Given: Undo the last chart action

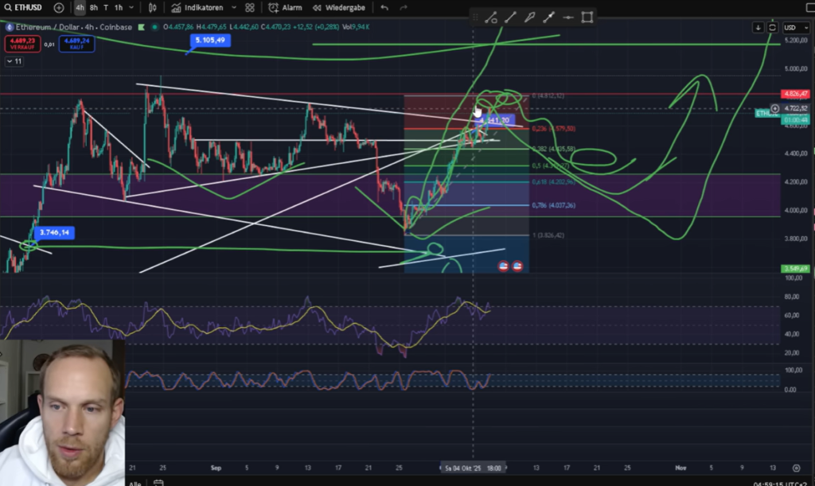Looking at the screenshot, I should coord(384,7).
